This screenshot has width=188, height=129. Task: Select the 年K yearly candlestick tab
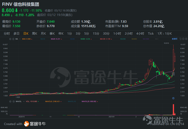click(x=61, y=34)
